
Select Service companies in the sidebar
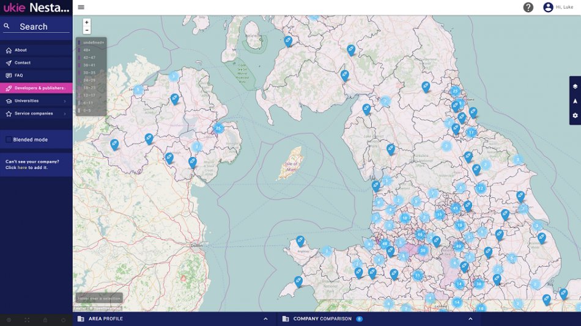[x=36, y=113]
